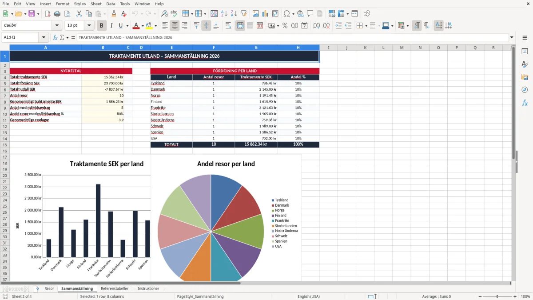This screenshot has height=300, width=533.
Task: Toggle Italic text style
Action: coord(111,26)
